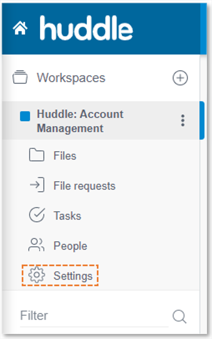
Task: Click the Workspaces stack icon
Action: click(20, 77)
